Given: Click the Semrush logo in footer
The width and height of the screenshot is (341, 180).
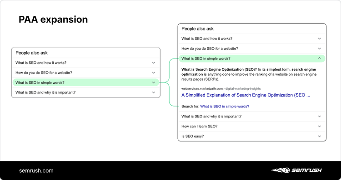Looking at the screenshot, I should [296, 170].
